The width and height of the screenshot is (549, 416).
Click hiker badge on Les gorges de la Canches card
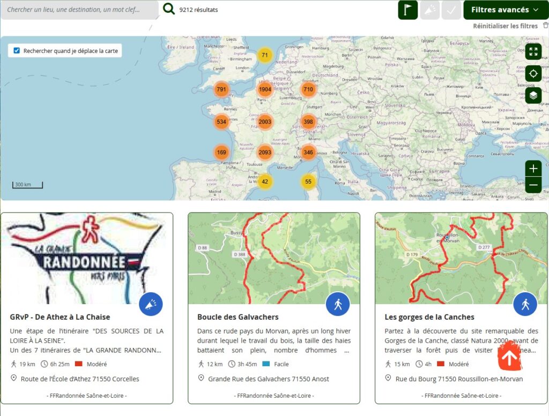click(x=525, y=304)
